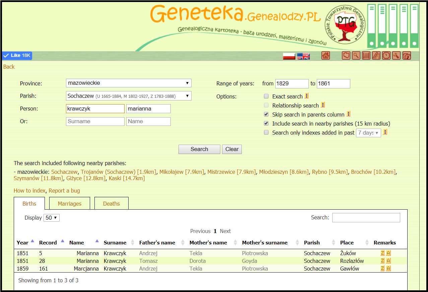428x292 pixels.
Task: Click the pencil indexing icon
Action: coord(376,55)
